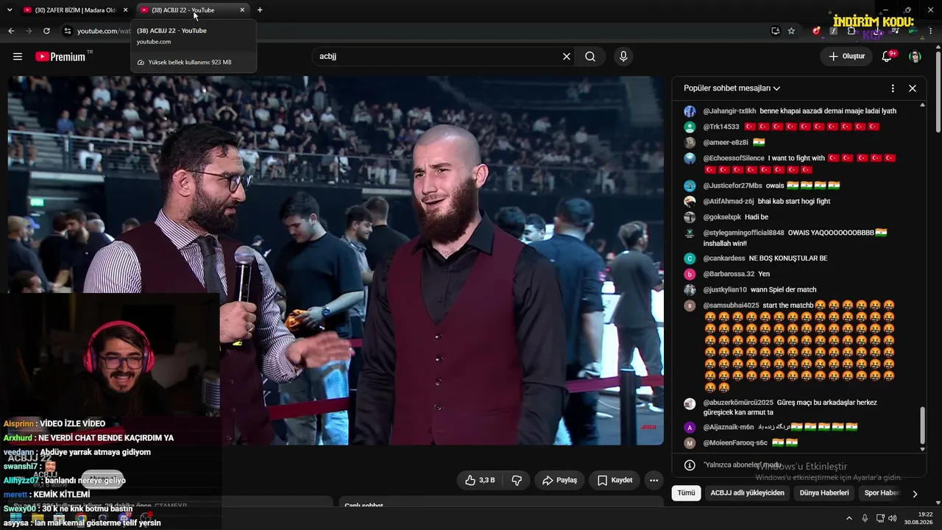This screenshot has width=942, height=530.
Task: Clear the acbjj search query
Action: pos(567,57)
